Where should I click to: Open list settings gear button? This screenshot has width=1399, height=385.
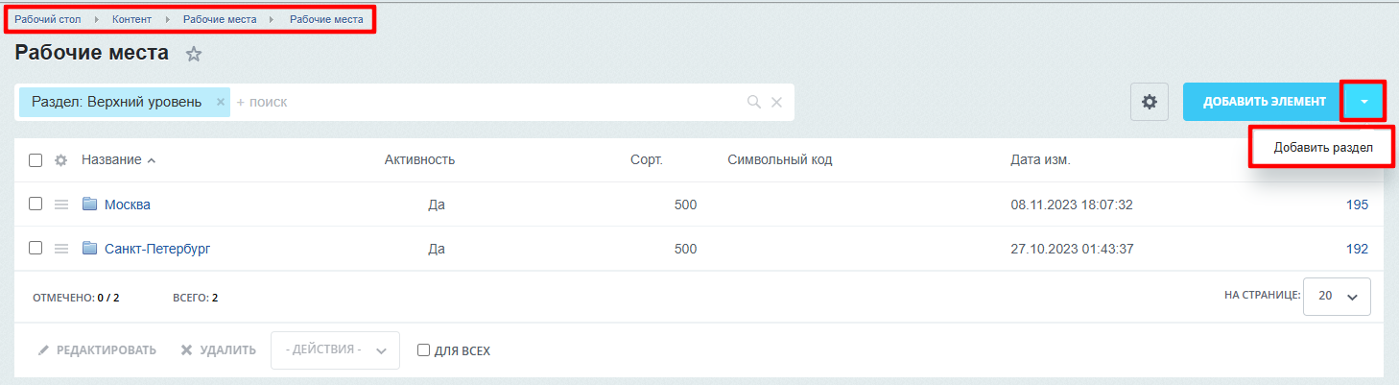click(1150, 101)
